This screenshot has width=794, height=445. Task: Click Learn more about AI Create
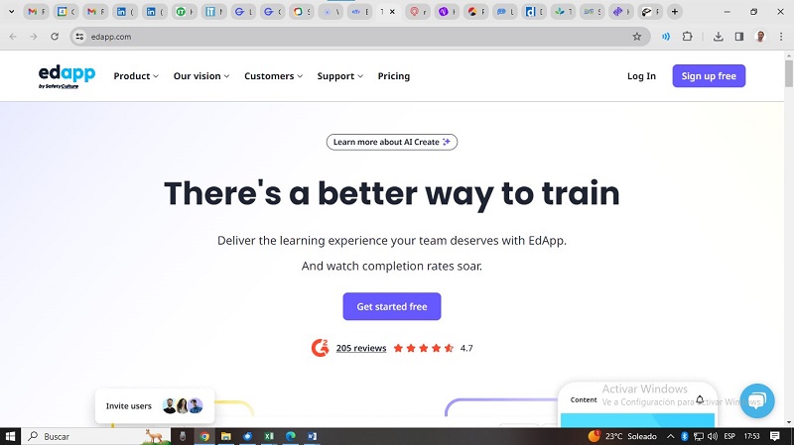tap(391, 142)
